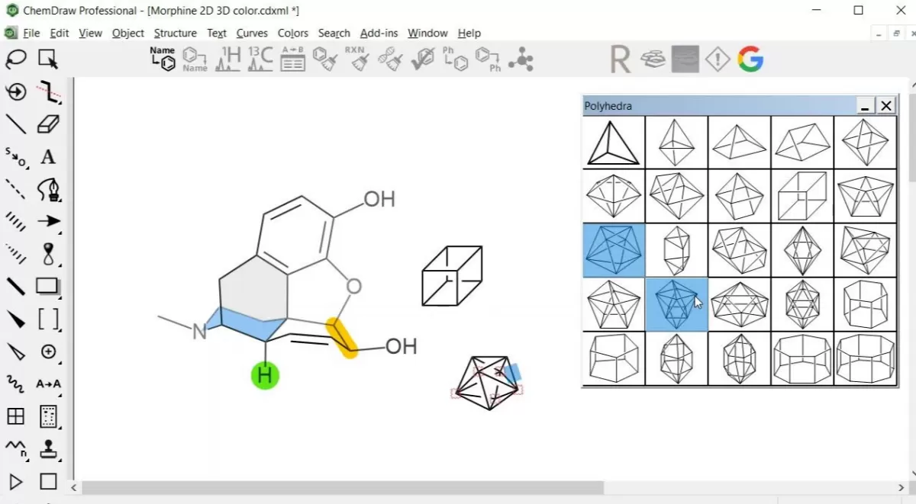Click the RXN Clean Up Reaction icon
The width and height of the screenshot is (916, 504).
point(357,59)
